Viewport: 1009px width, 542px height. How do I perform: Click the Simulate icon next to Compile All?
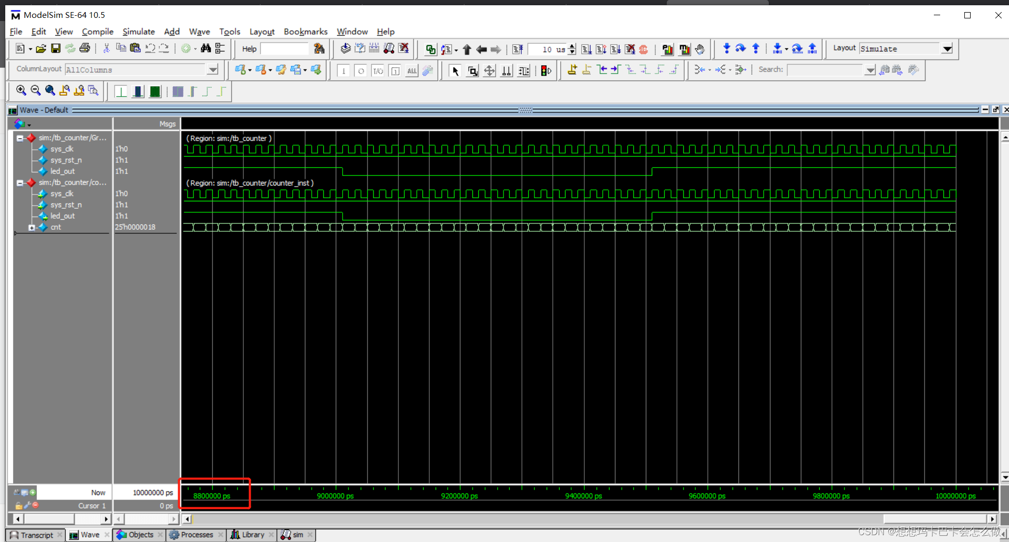(x=389, y=49)
